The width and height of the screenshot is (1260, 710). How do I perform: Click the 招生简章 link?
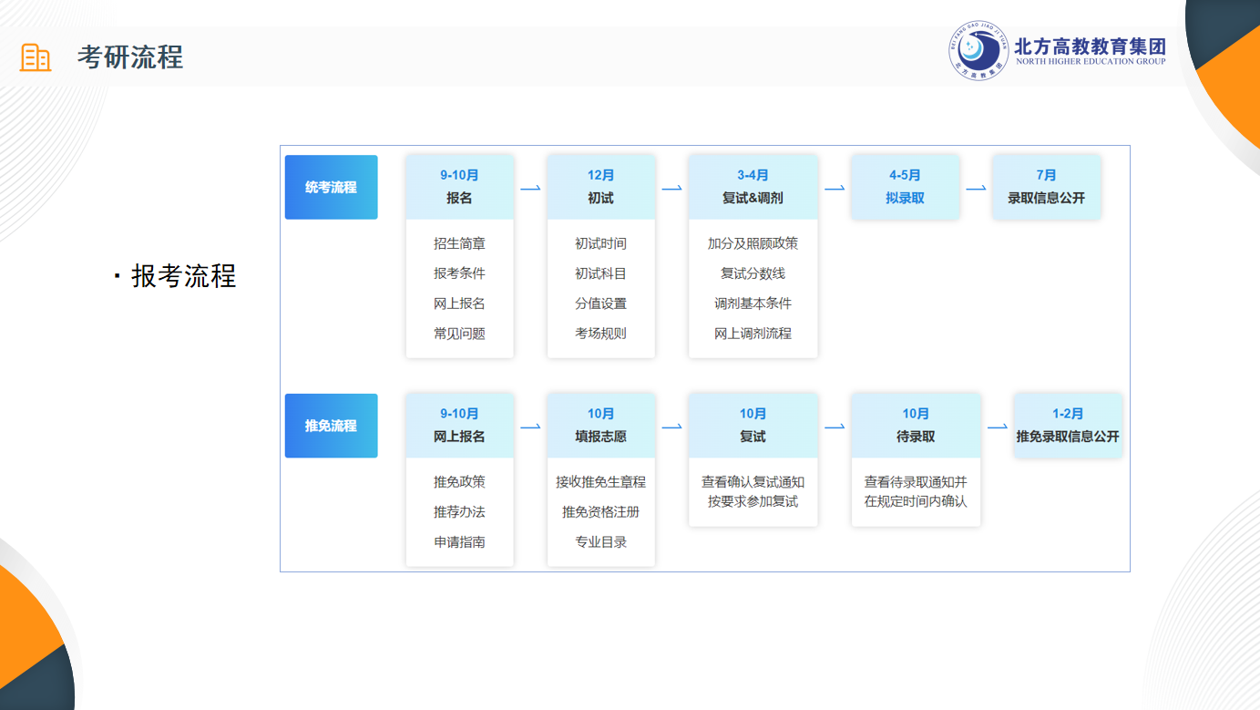459,243
